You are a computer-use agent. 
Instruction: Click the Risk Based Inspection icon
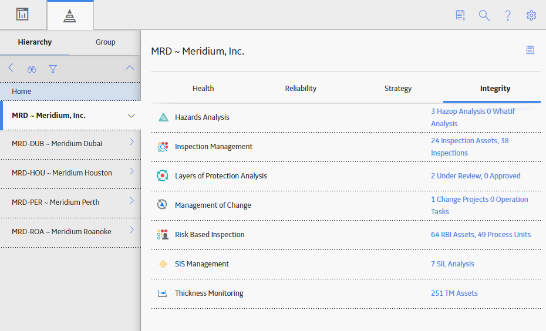163,235
